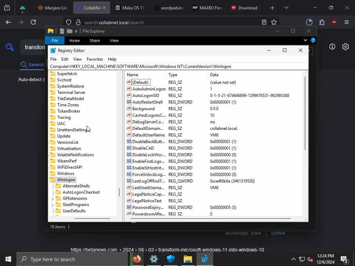Open Registry Editor Edit menu
355x266 pixels.
point(65,59)
